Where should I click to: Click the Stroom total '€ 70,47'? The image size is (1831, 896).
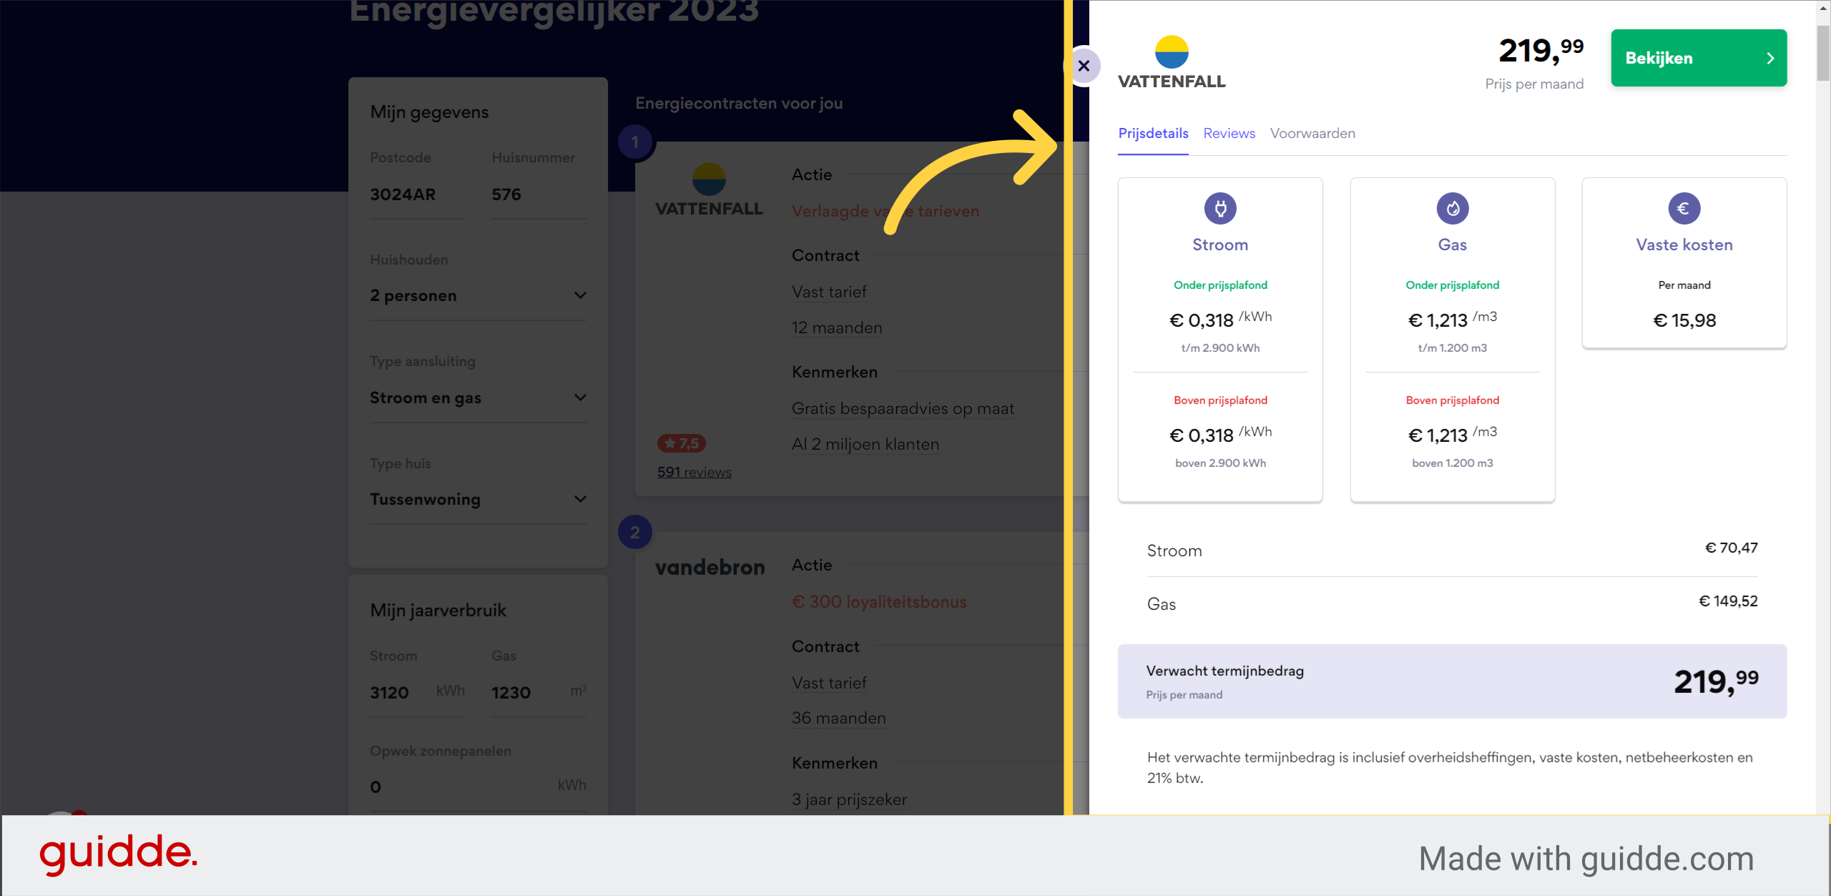[x=1731, y=548]
